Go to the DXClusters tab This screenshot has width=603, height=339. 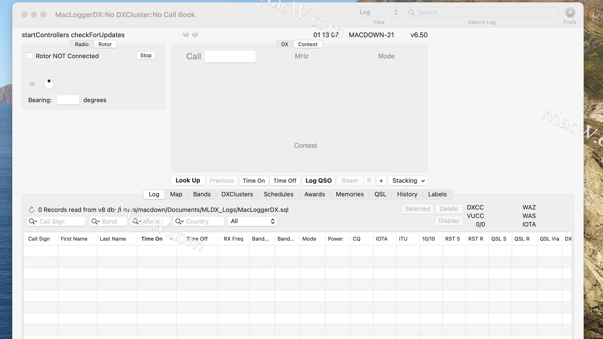coord(237,194)
